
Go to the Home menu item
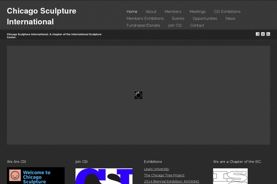pyautogui.click(x=132, y=11)
